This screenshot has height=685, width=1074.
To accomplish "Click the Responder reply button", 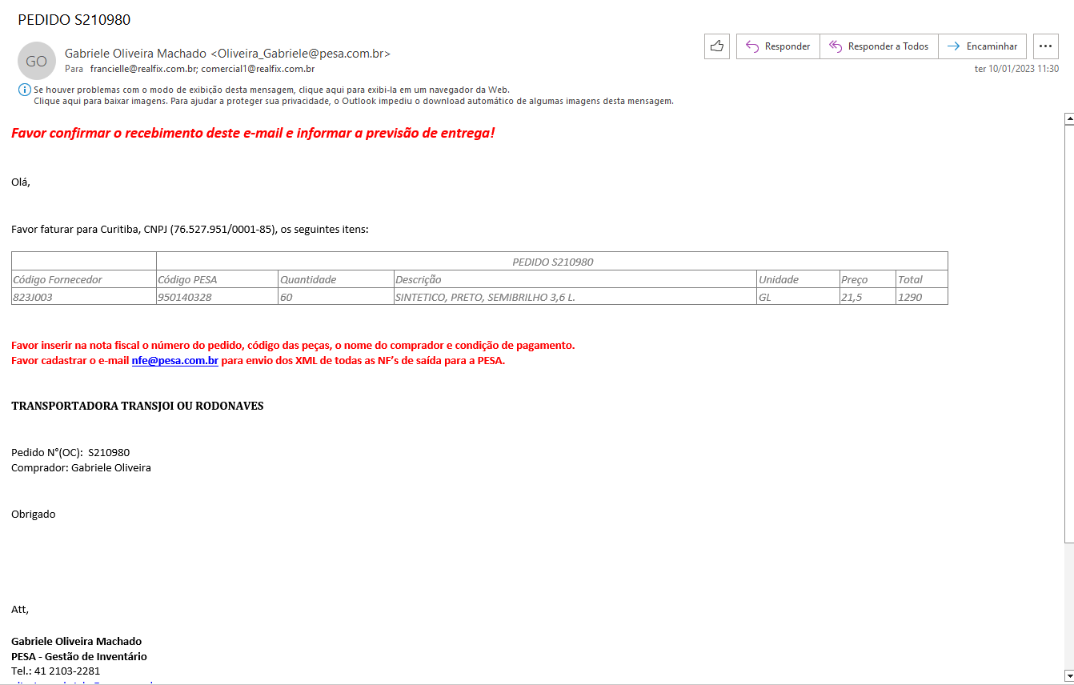I will (x=778, y=46).
